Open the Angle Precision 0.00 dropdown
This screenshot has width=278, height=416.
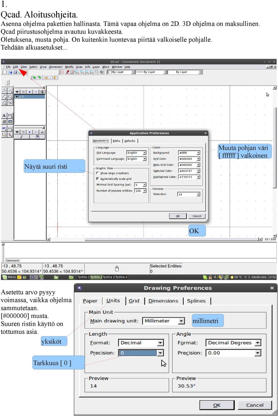[233, 353]
